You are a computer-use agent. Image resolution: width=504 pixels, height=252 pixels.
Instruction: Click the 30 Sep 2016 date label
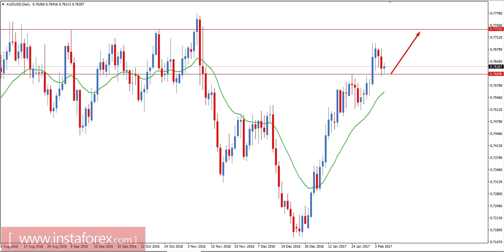tap(127, 246)
